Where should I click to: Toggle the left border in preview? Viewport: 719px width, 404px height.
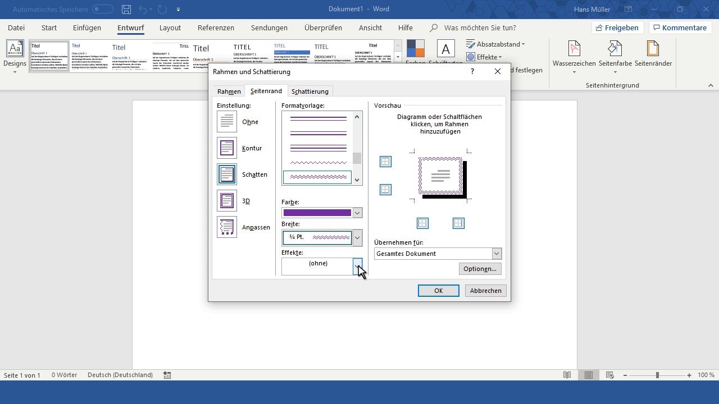coord(423,223)
